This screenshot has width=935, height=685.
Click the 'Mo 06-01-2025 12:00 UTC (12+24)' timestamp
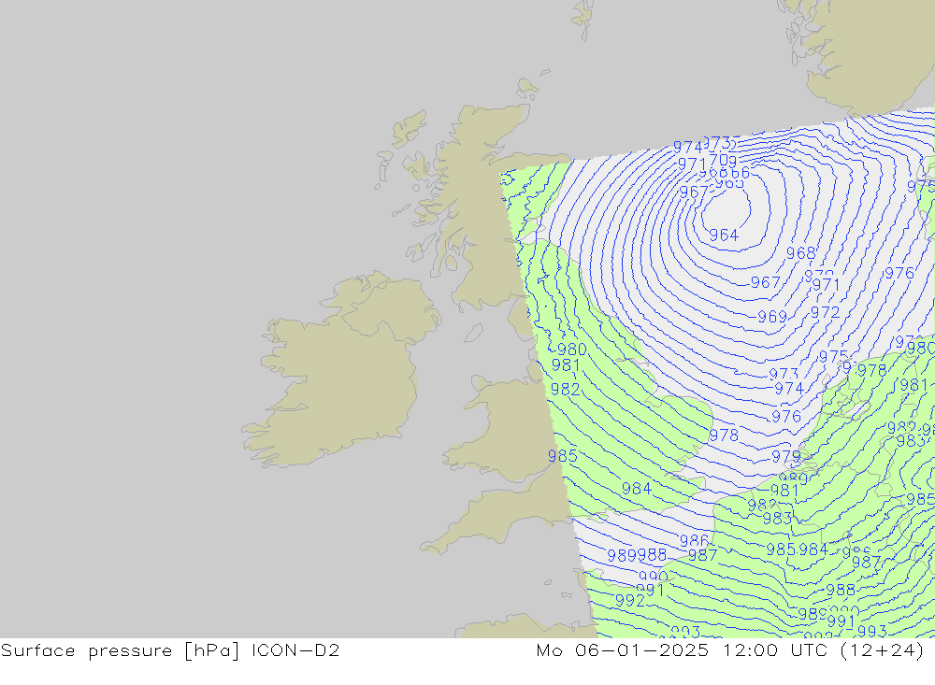point(730,649)
